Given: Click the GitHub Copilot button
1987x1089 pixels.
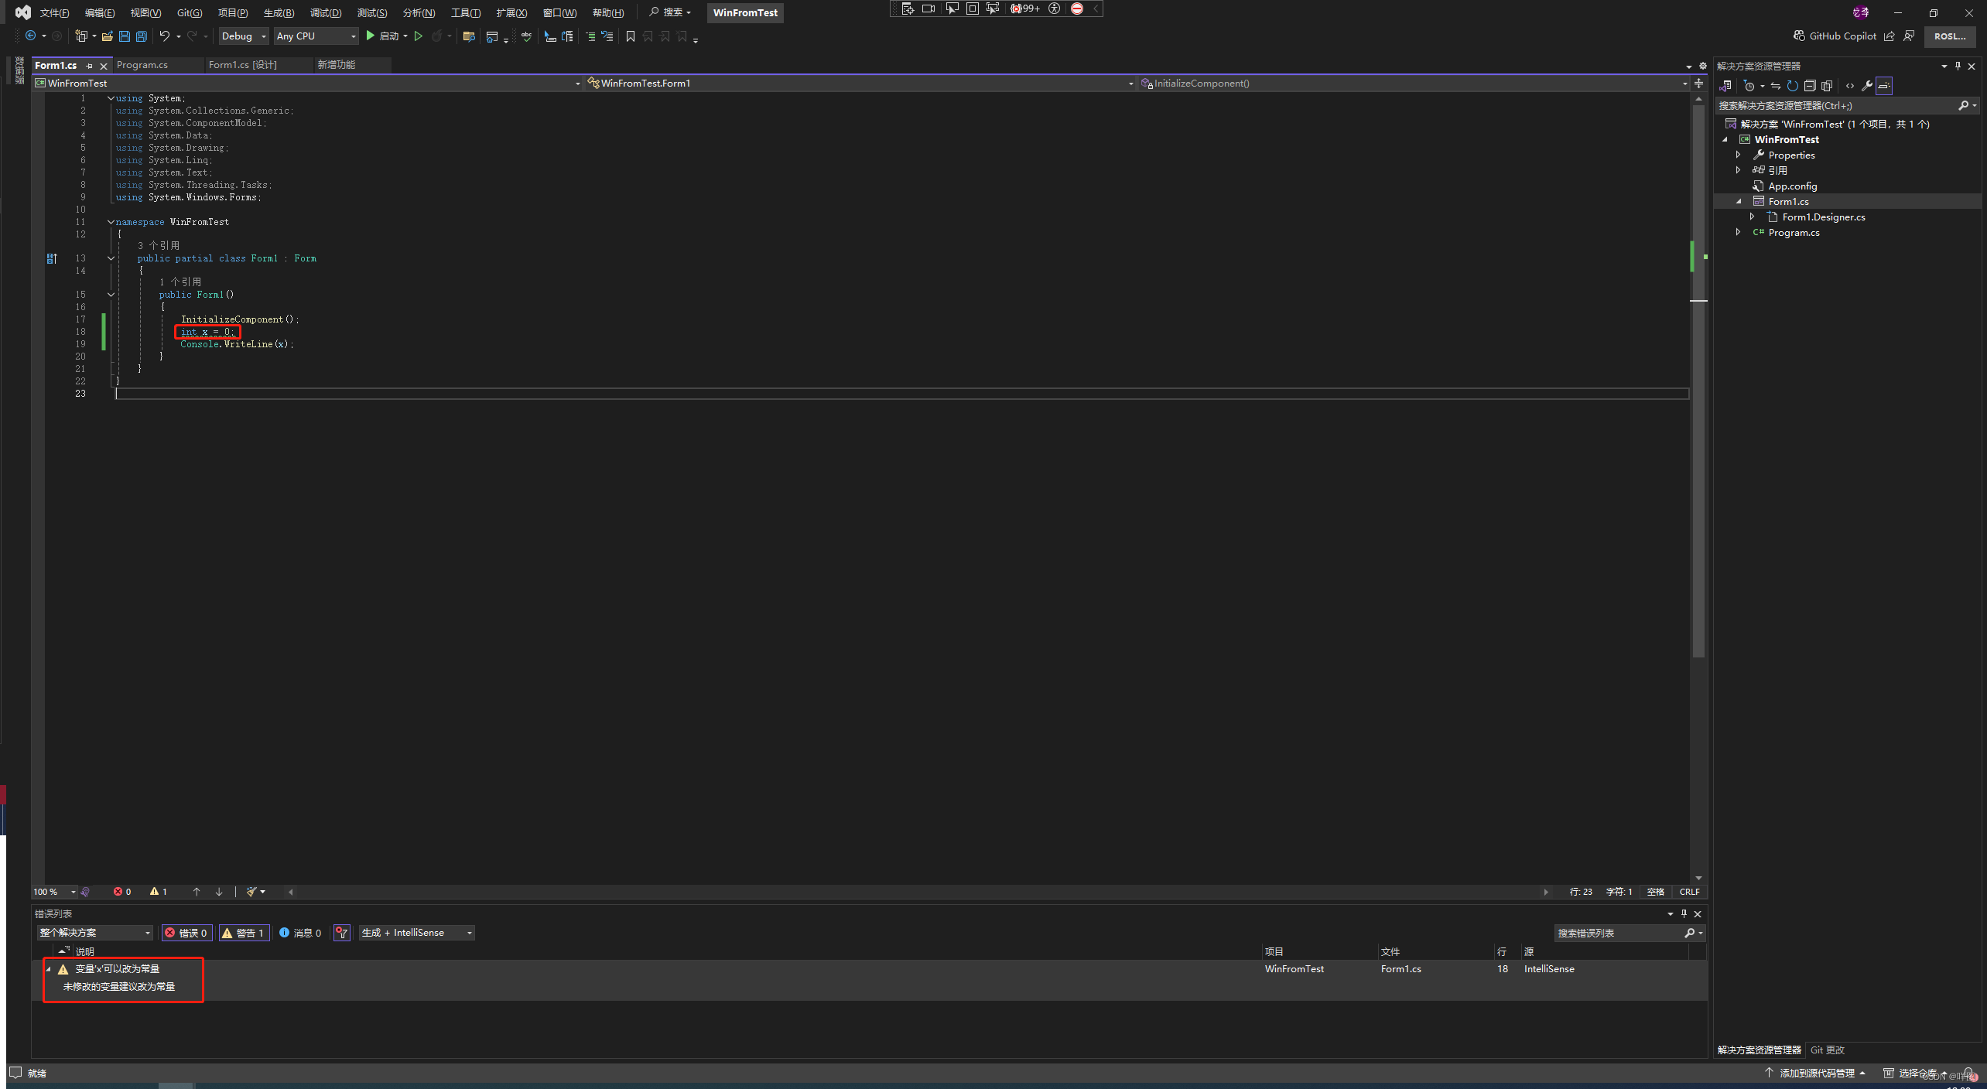Looking at the screenshot, I should (x=1835, y=36).
